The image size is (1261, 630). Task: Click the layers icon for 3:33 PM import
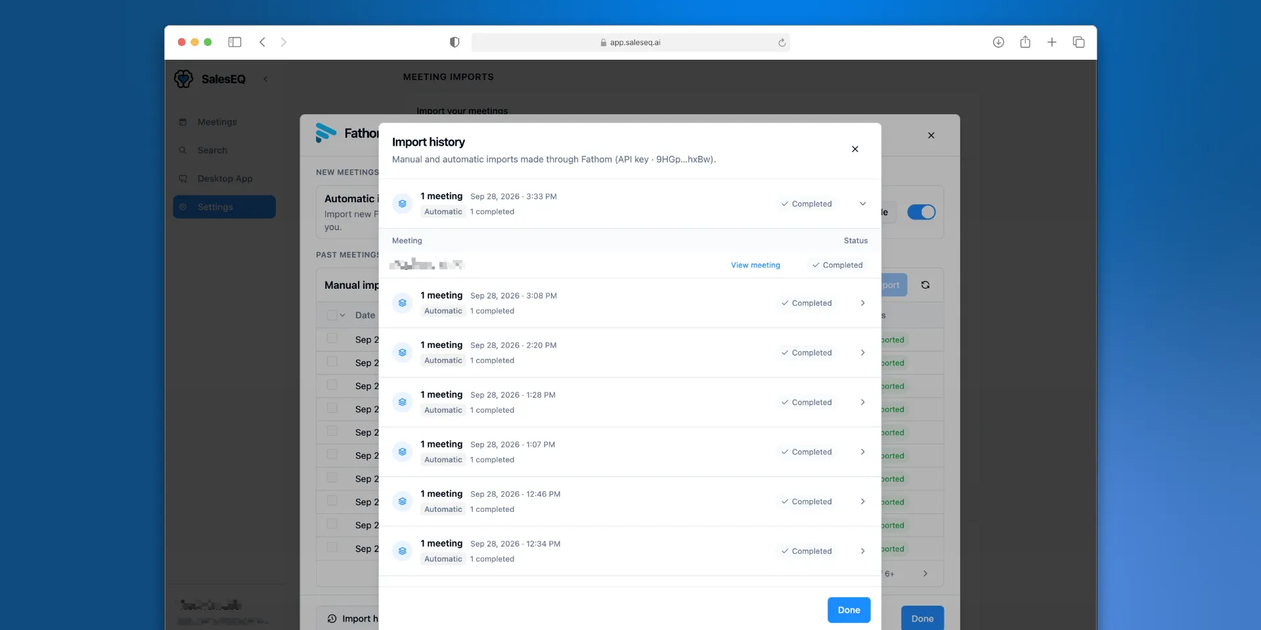click(x=403, y=203)
